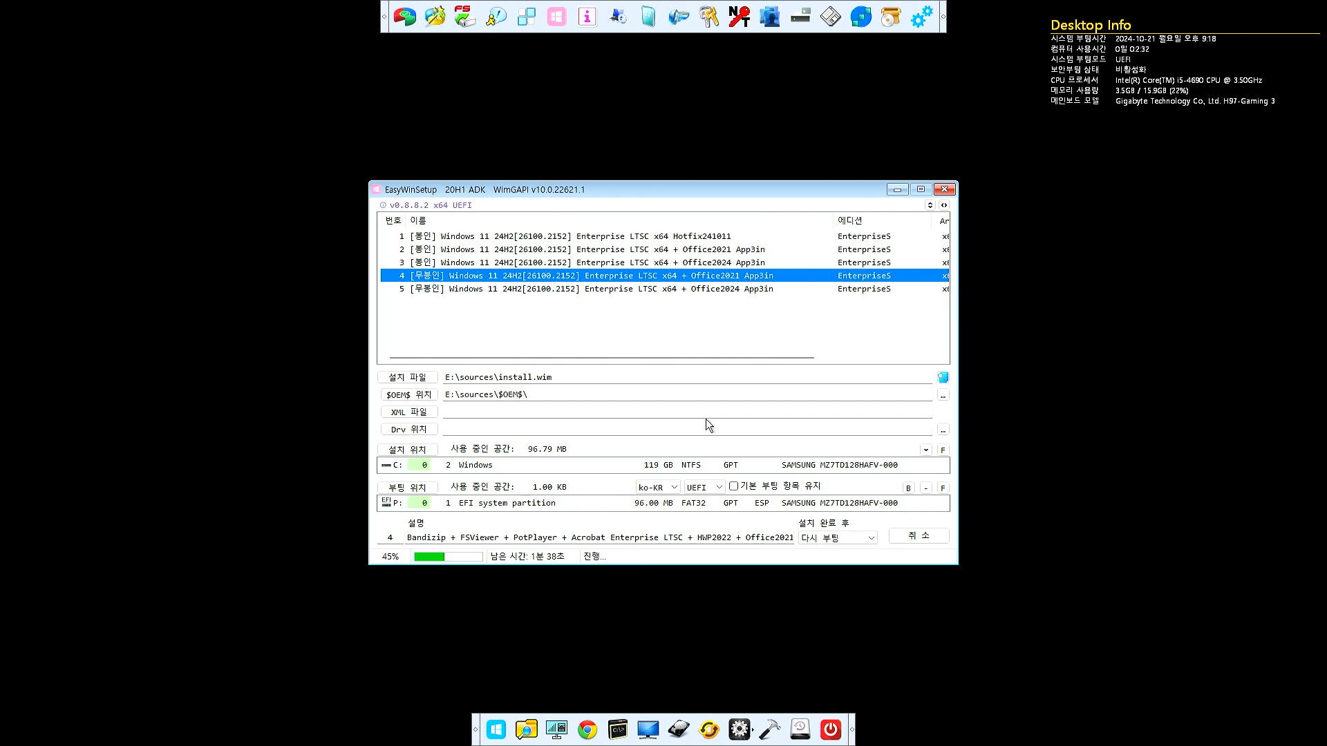Open the ko-KR language dropdown

tap(657, 487)
